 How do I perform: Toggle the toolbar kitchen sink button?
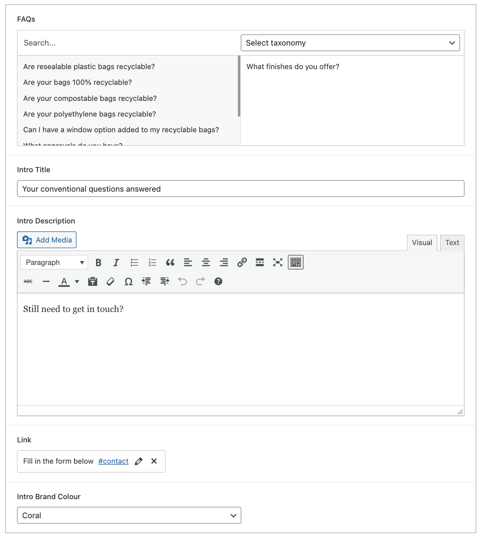(x=296, y=263)
